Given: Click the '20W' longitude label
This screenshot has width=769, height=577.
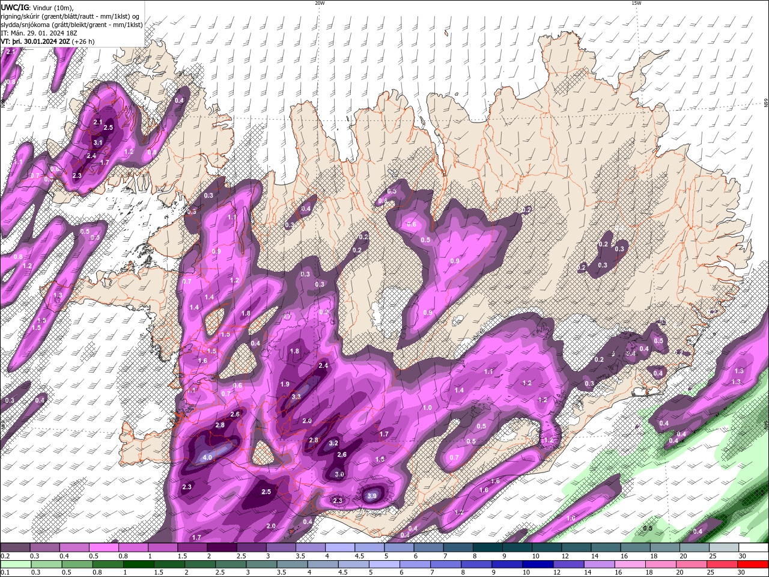Looking at the screenshot, I should tap(320, 3).
